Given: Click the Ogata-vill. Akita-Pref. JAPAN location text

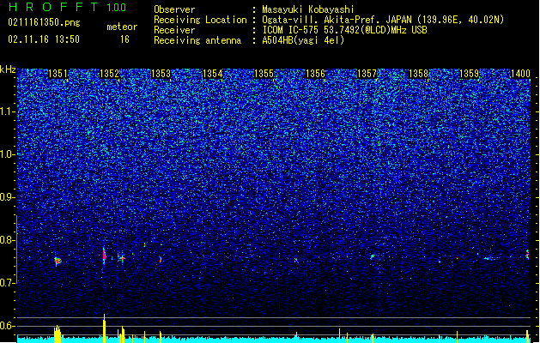Looking at the screenshot, I should point(383,20).
